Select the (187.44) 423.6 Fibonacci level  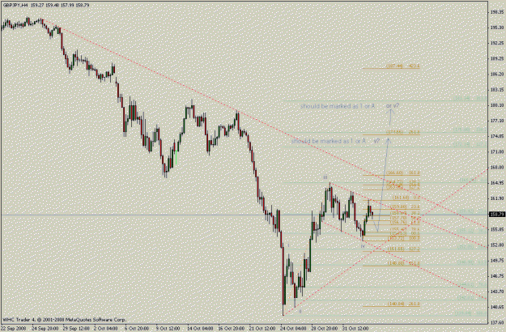coord(402,66)
